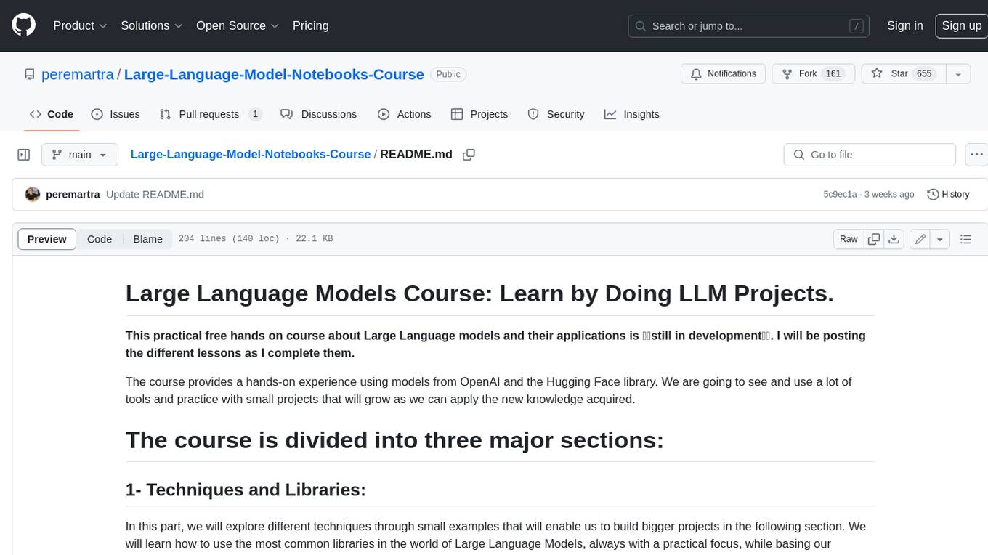The height and width of the screenshot is (555, 988).
Task: Click the GitHub logo icon
Action: point(23,25)
